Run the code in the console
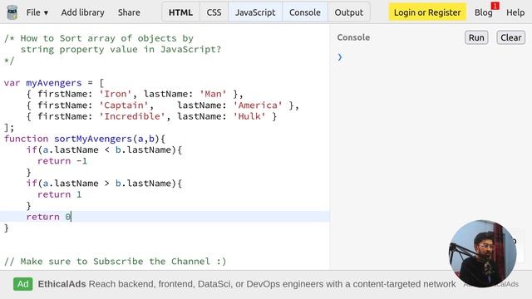The height and width of the screenshot is (299, 532). click(x=476, y=37)
